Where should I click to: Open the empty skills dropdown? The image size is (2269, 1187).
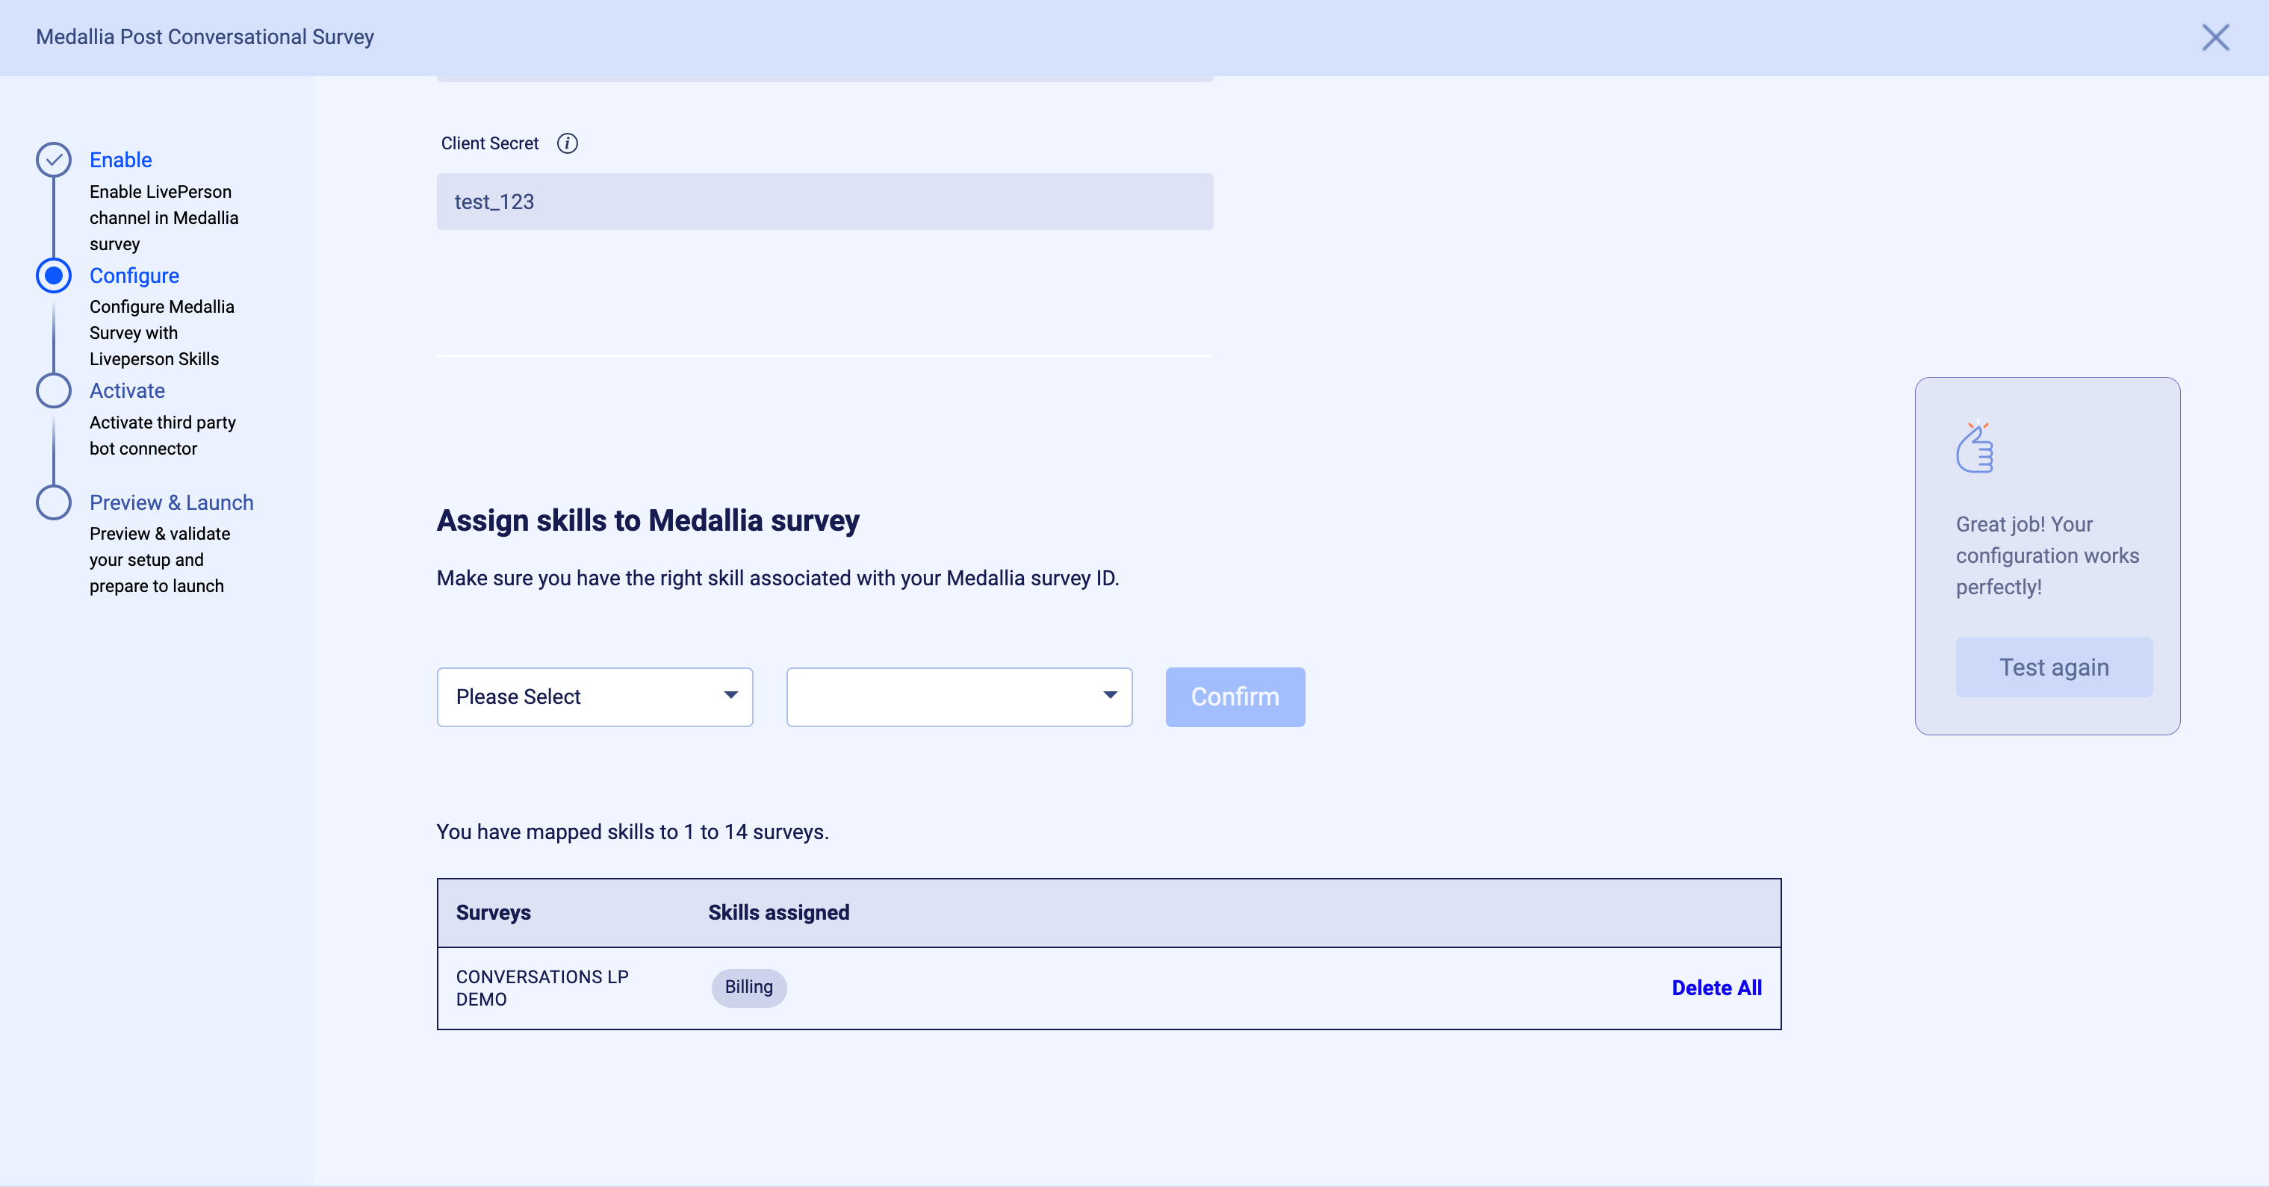tap(959, 697)
